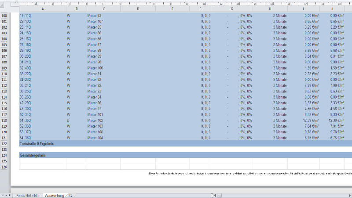The image size is (352, 198).
Task: Click the cell 'Mieter 85'
Action: pyautogui.click(x=94, y=27)
